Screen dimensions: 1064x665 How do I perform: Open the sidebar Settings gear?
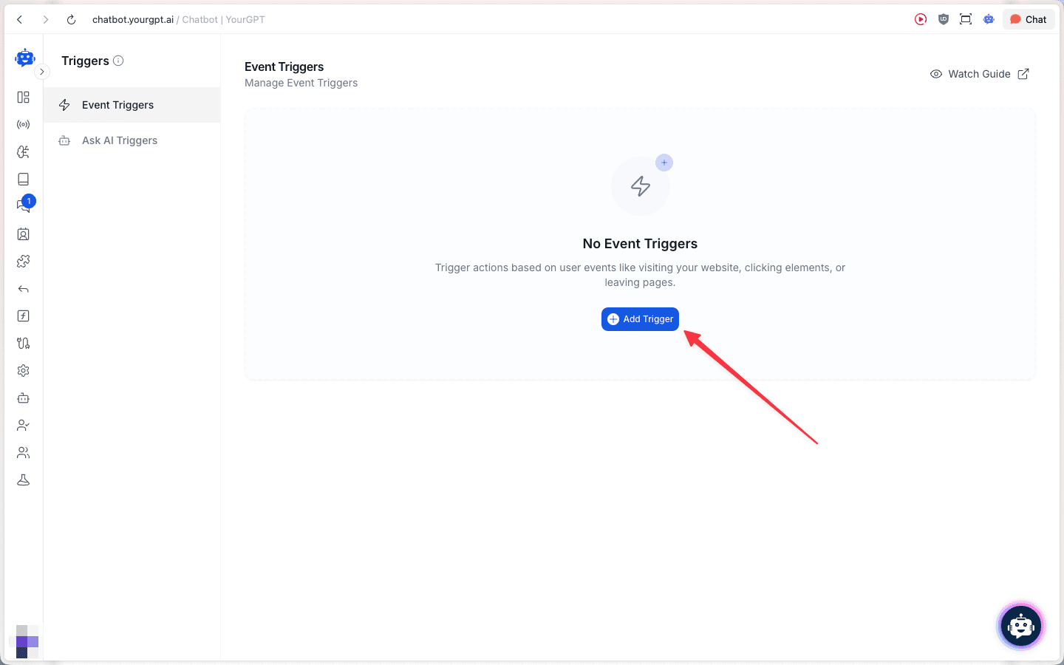(x=23, y=370)
